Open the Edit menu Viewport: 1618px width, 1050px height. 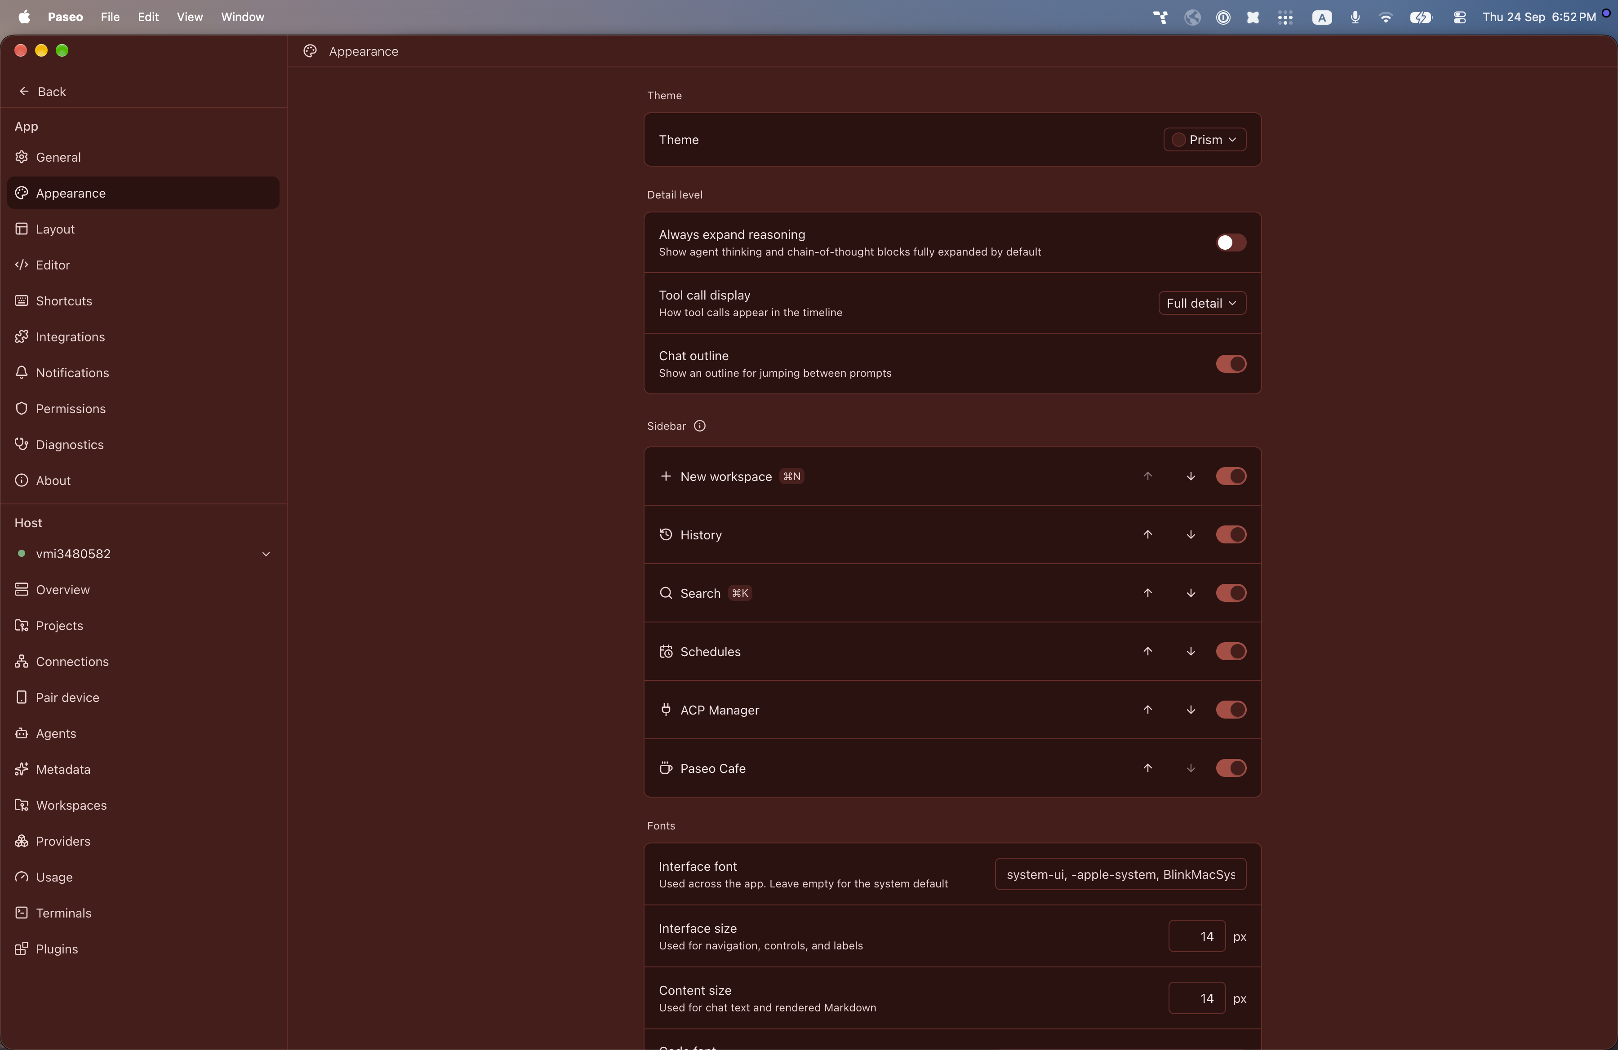coord(148,17)
